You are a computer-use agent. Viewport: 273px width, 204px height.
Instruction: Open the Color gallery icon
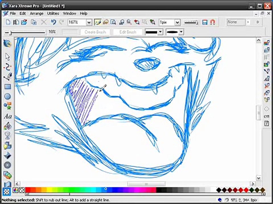pos(266,43)
